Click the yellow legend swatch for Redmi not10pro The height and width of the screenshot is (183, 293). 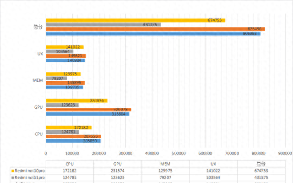point(13,171)
